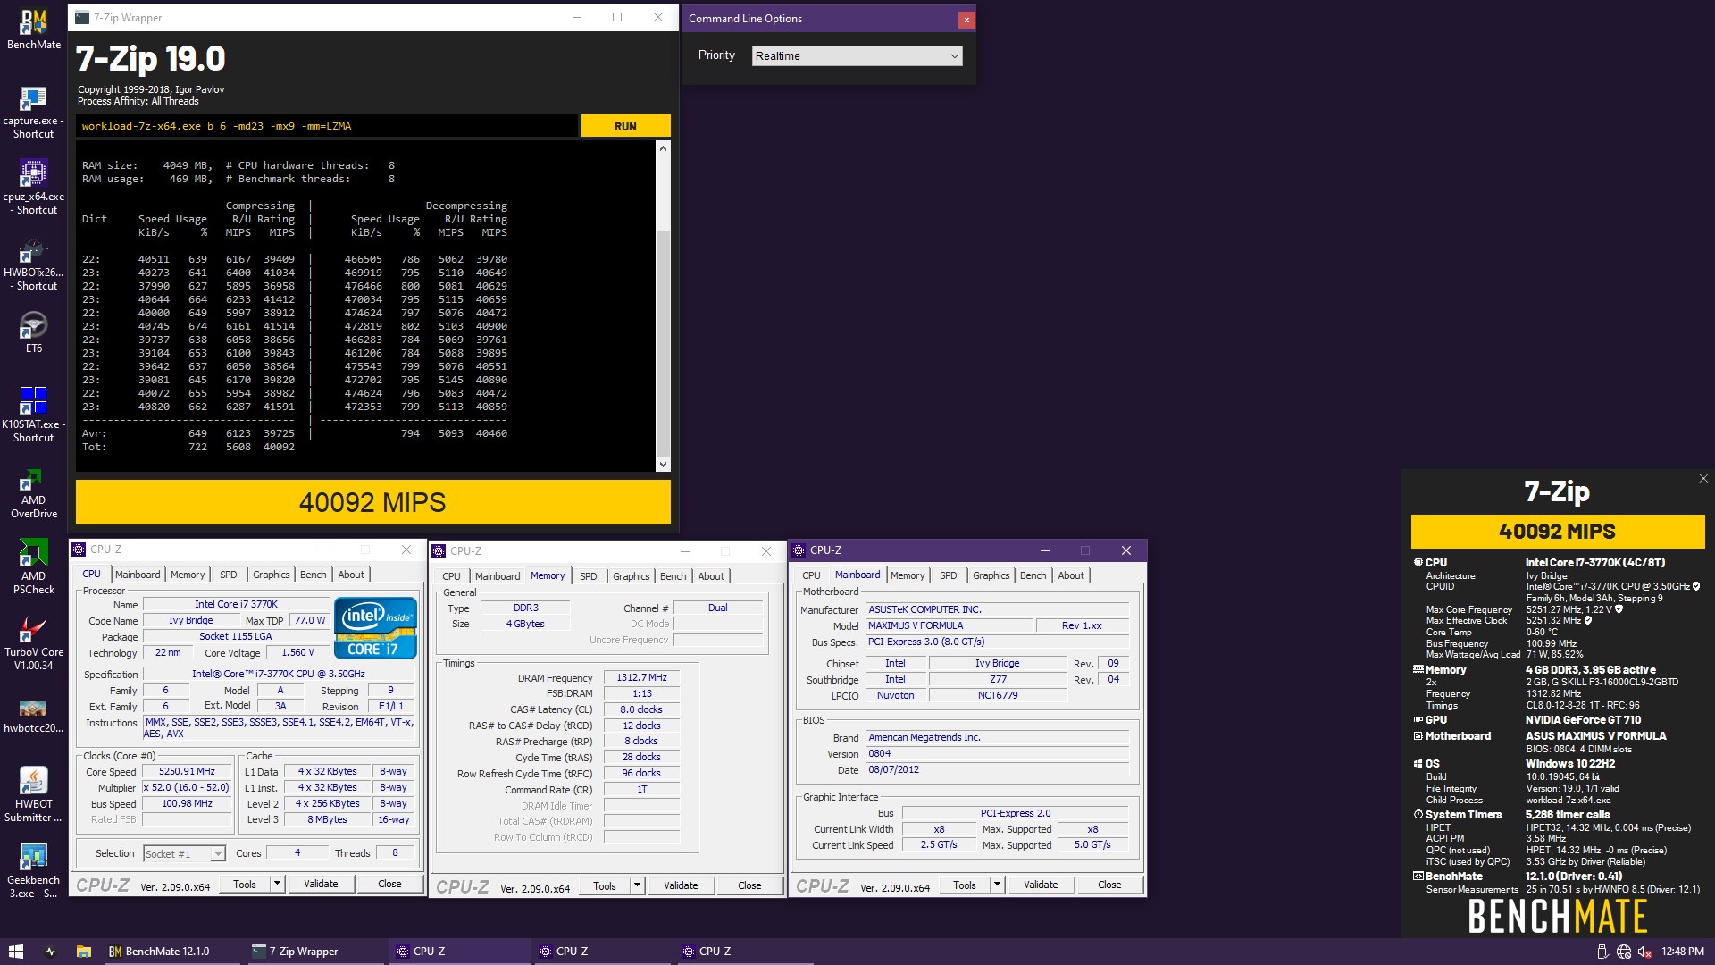Image resolution: width=1715 pixels, height=965 pixels.
Task: Click Tools button in Mainboard CPU-Z window
Action: point(964,885)
